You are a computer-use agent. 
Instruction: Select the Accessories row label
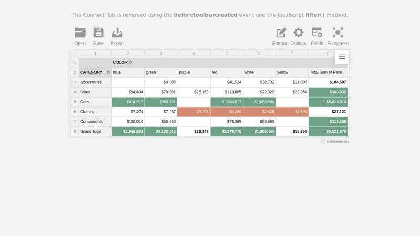pos(95,82)
